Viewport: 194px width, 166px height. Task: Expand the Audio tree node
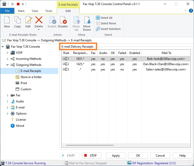[7, 102]
